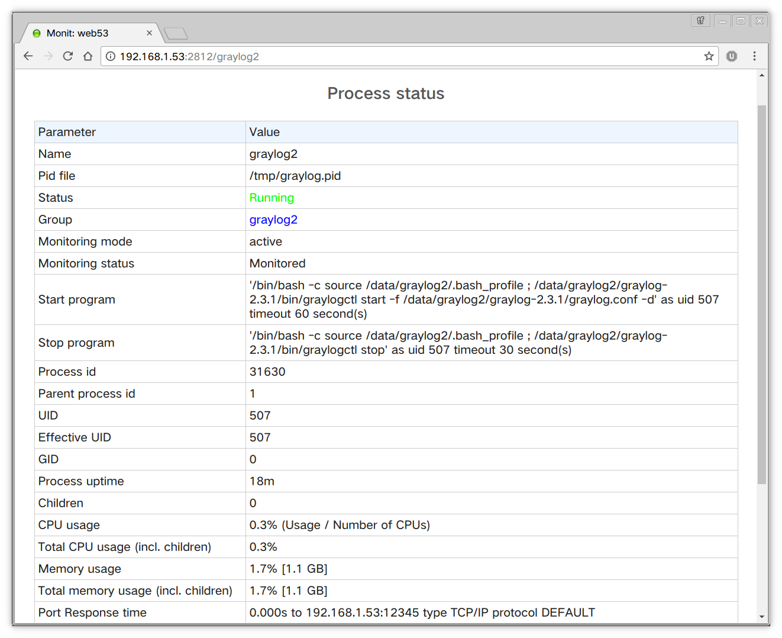The image size is (782, 638).
Task: Click the 'tf' profile button in title bar
Action: 700,21
